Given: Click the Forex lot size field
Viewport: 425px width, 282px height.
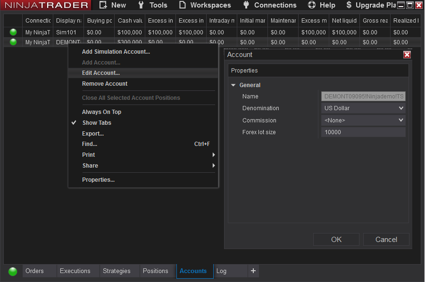Looking at the screenshot, I should point(363,132).
